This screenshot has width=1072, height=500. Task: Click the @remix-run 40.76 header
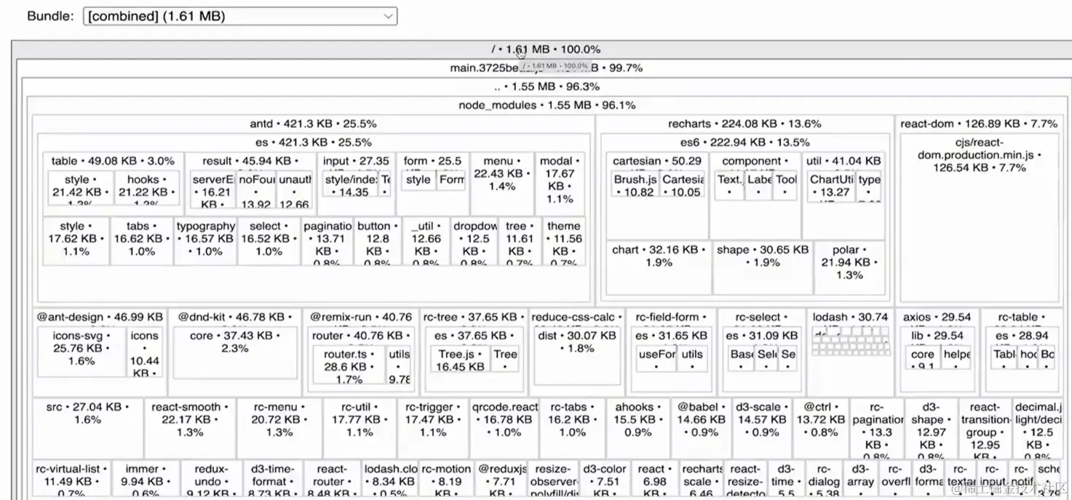362,318
